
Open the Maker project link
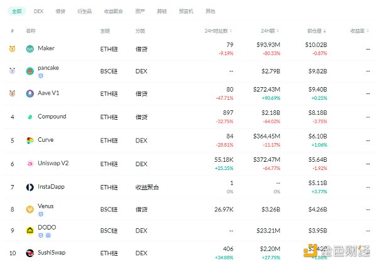coord(46,48)
